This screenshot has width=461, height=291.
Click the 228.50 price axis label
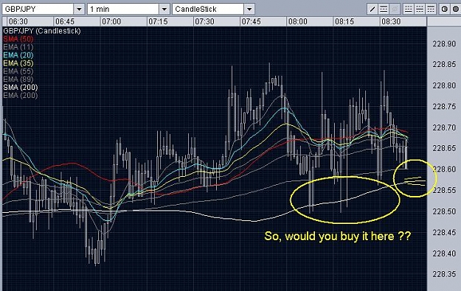[x=444, y=211]
